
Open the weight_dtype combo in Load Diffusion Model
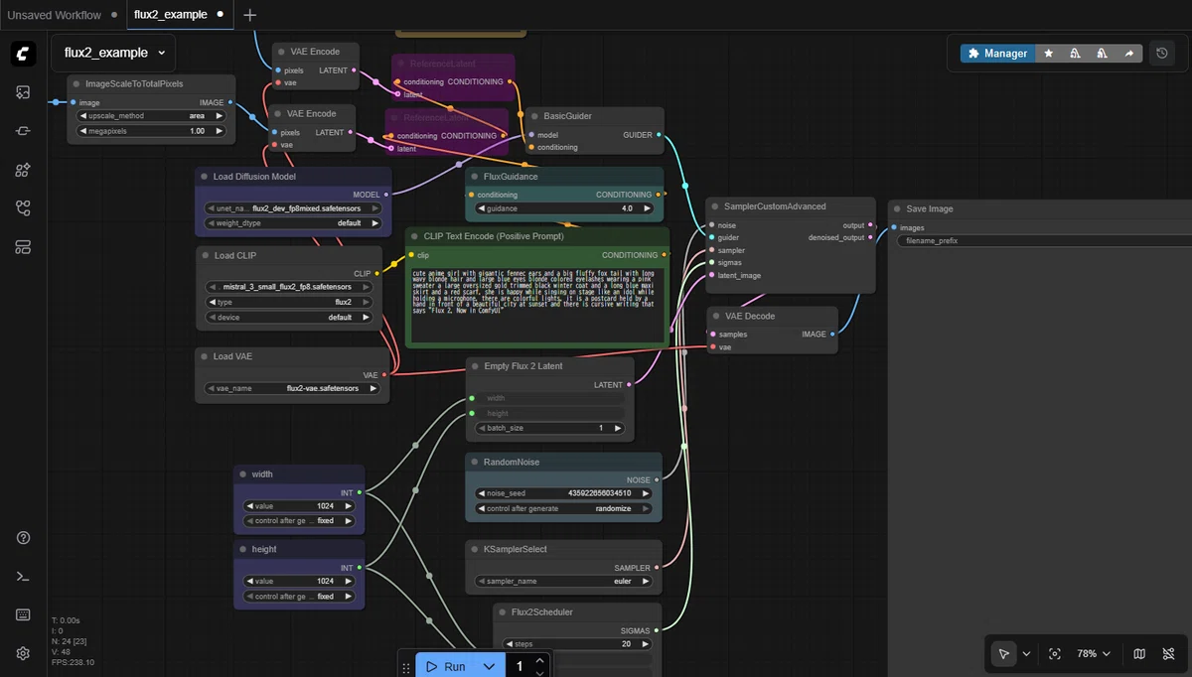click(x=292, y=223)
